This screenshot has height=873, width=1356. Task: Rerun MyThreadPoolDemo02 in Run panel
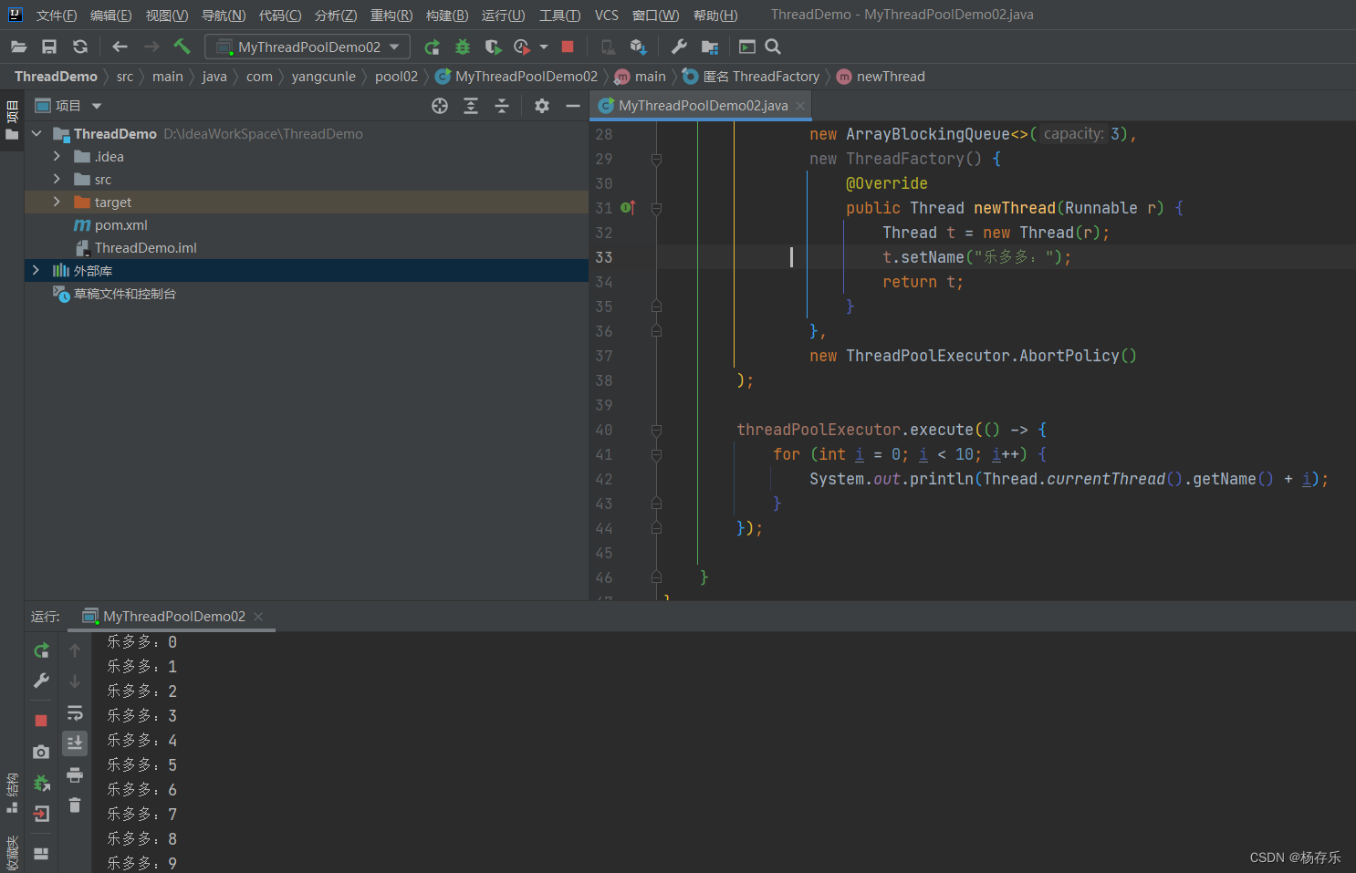tap(41, 650)
